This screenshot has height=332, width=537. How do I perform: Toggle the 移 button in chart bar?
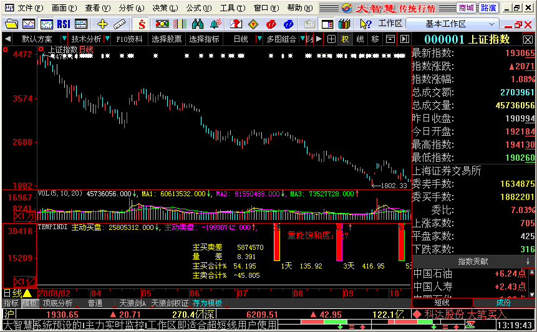point(375,39)
